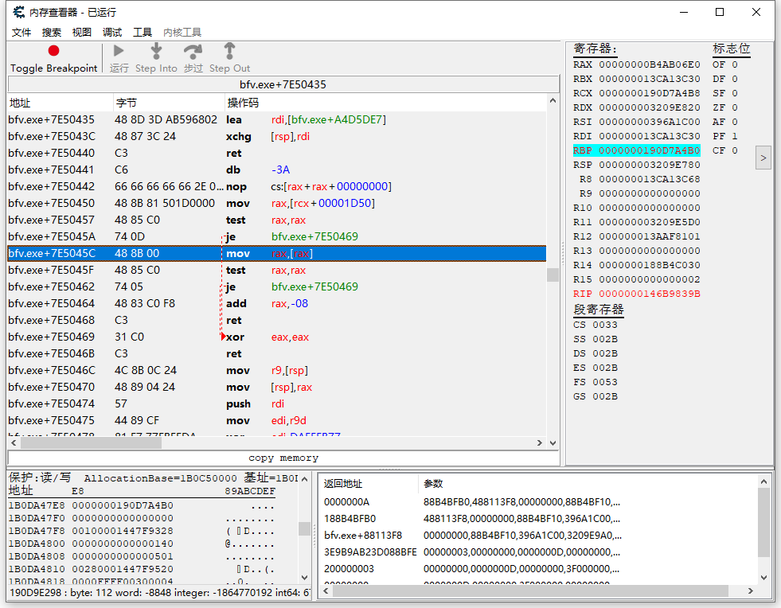Click the Step Over (步过) icon
The width and height of the screenshot is (781, 608).
[193, 51]
